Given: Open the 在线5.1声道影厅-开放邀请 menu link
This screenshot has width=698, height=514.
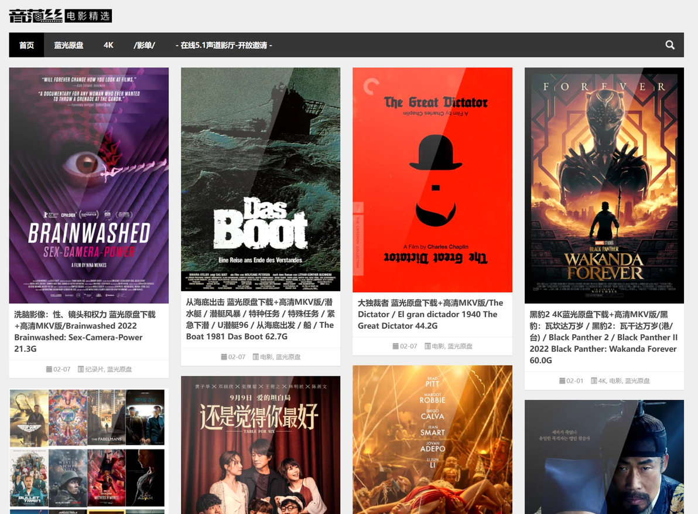Looking at the screenshot, I should click(x=224, y=45).
